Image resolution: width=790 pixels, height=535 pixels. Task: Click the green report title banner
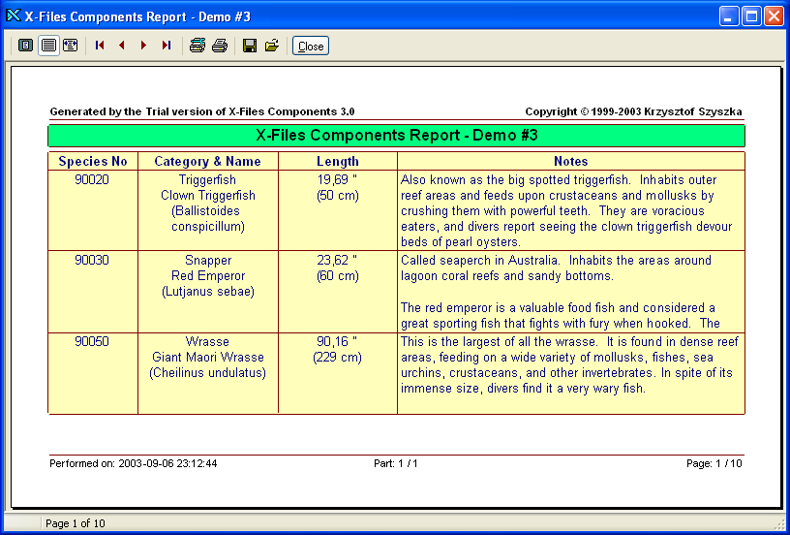point(396,136)
